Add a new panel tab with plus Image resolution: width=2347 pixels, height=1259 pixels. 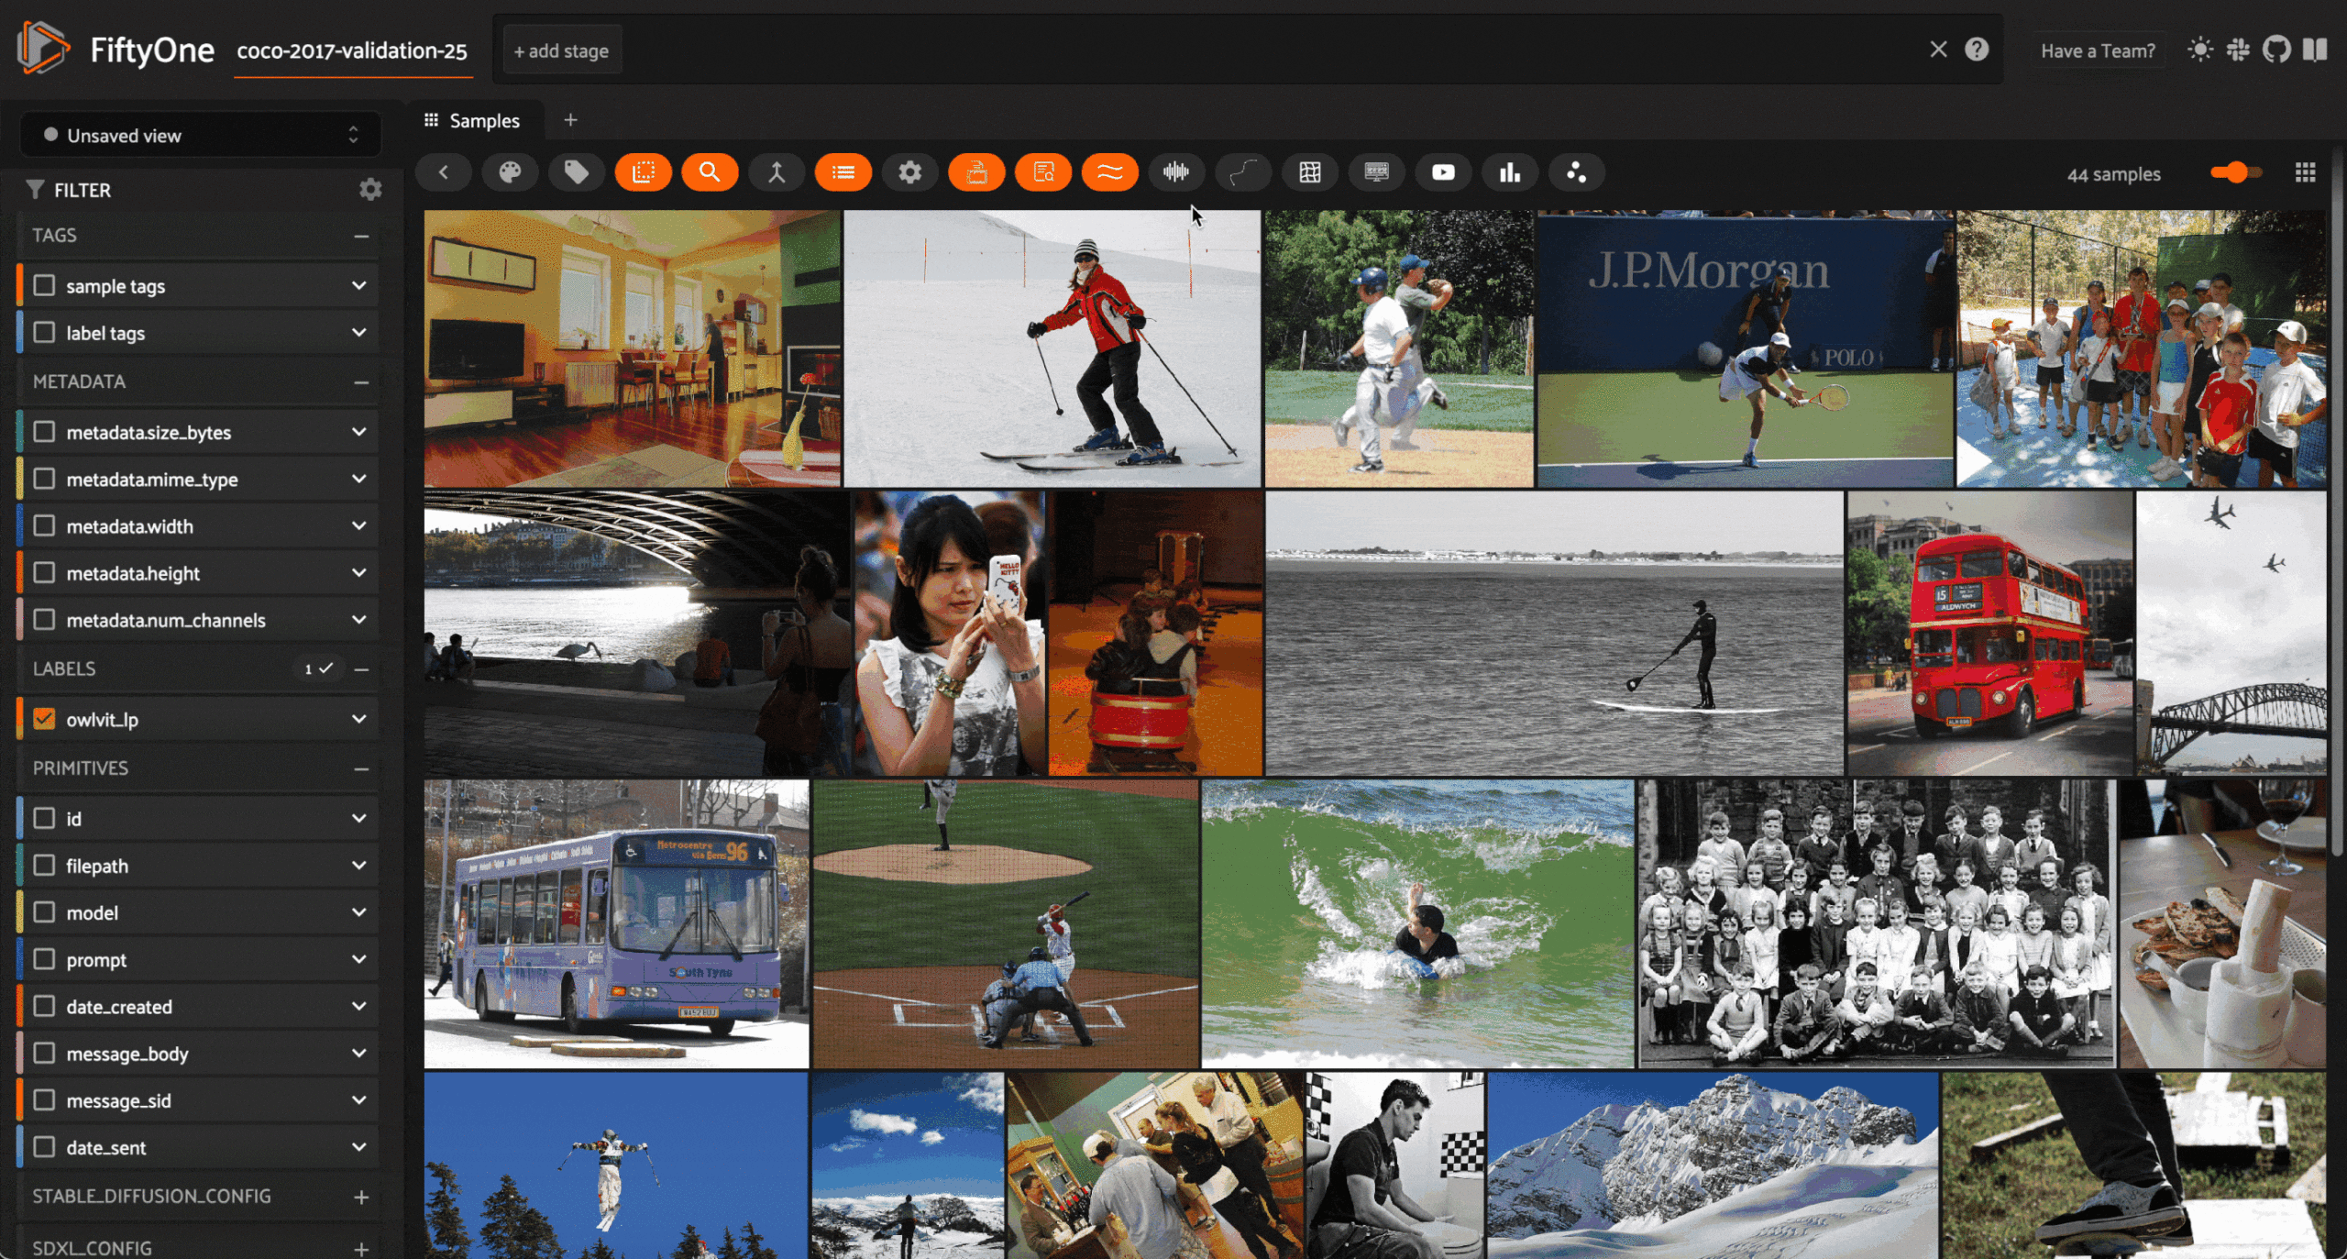point(570,120)
